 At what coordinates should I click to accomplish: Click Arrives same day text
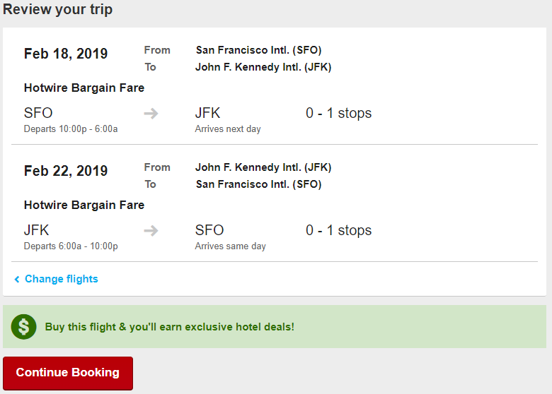[231, 246]
